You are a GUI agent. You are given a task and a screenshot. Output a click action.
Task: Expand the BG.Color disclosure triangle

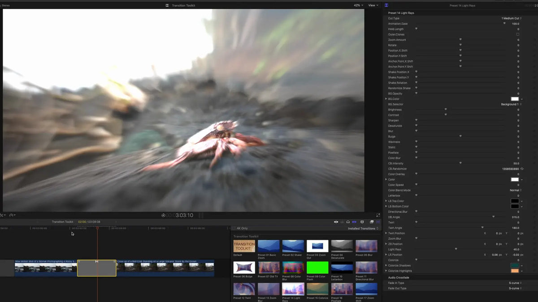pos(386,99)
